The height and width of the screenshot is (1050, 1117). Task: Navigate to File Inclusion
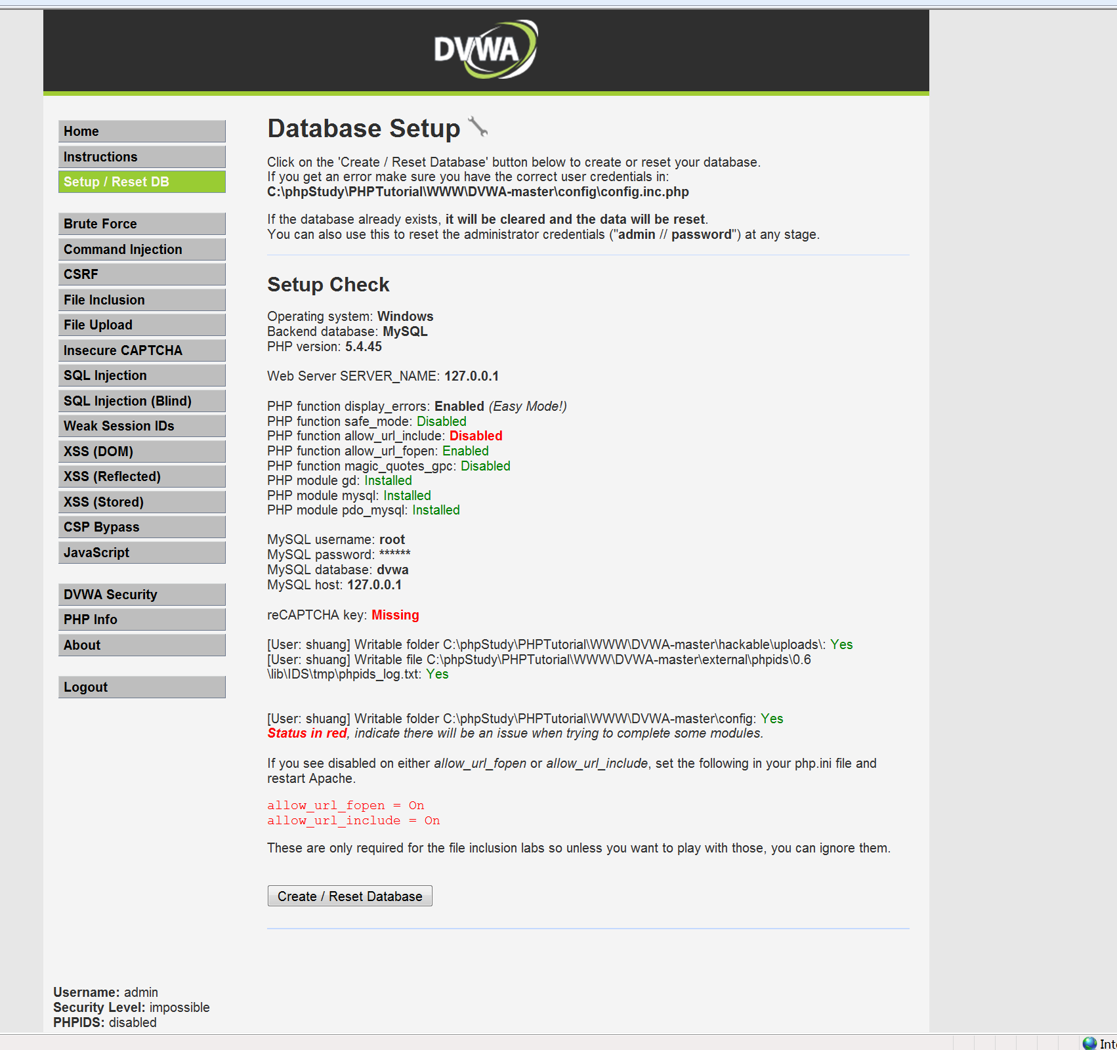[x=142, y=300]
